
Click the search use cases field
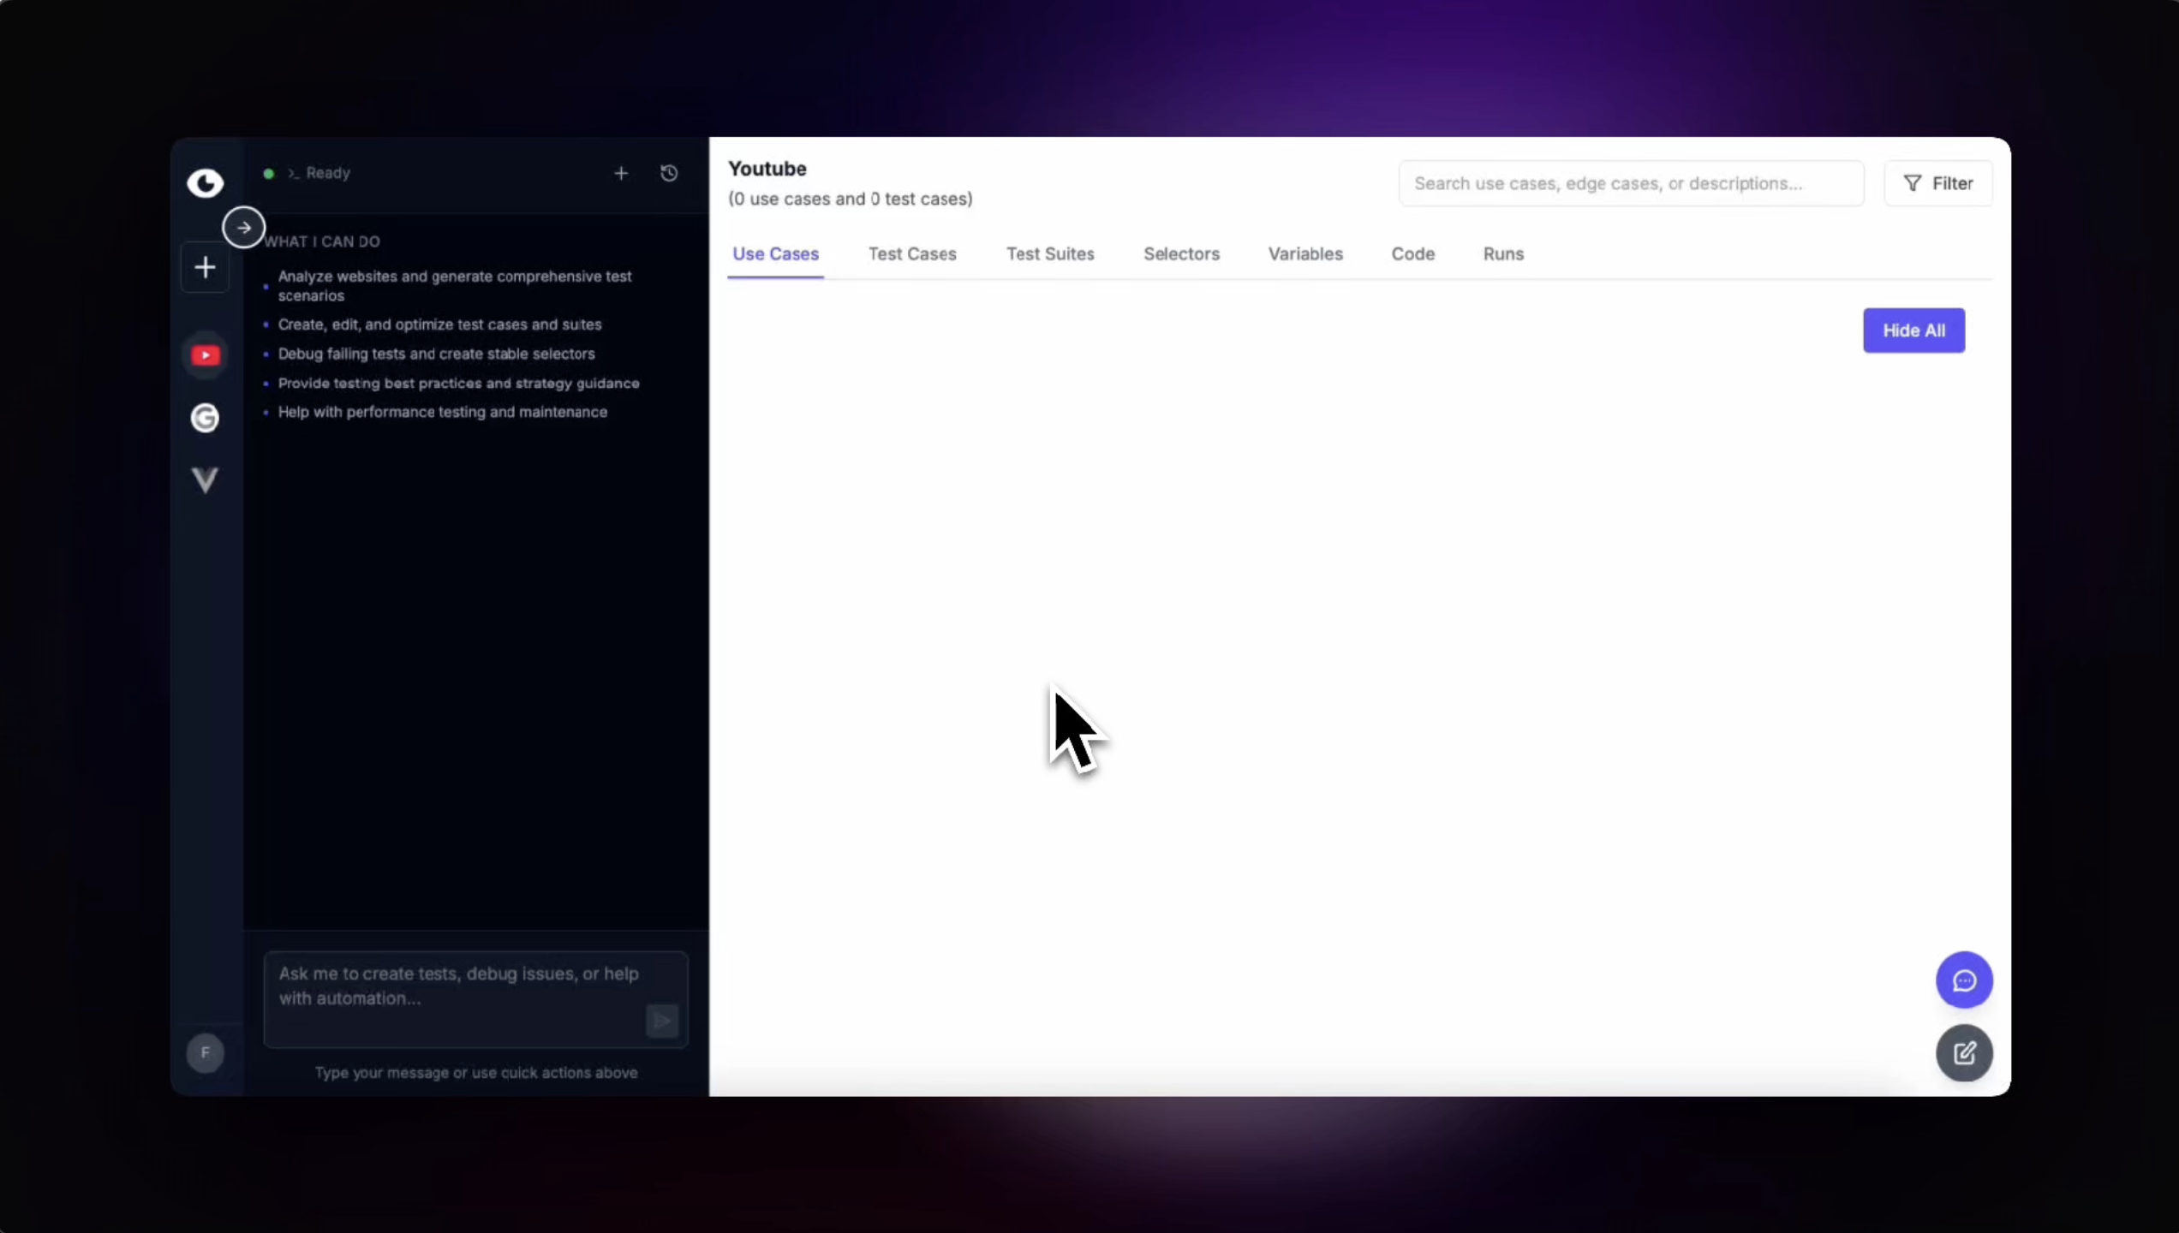tap(1631, 183)
